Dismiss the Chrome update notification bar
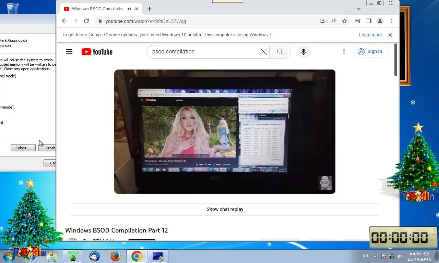This screenshot has width=439, height=263. 390,35
